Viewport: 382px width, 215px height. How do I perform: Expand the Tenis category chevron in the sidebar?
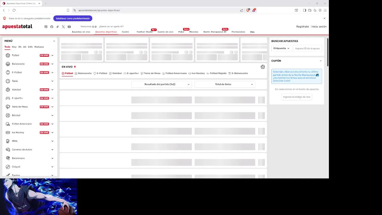point(52,81)
